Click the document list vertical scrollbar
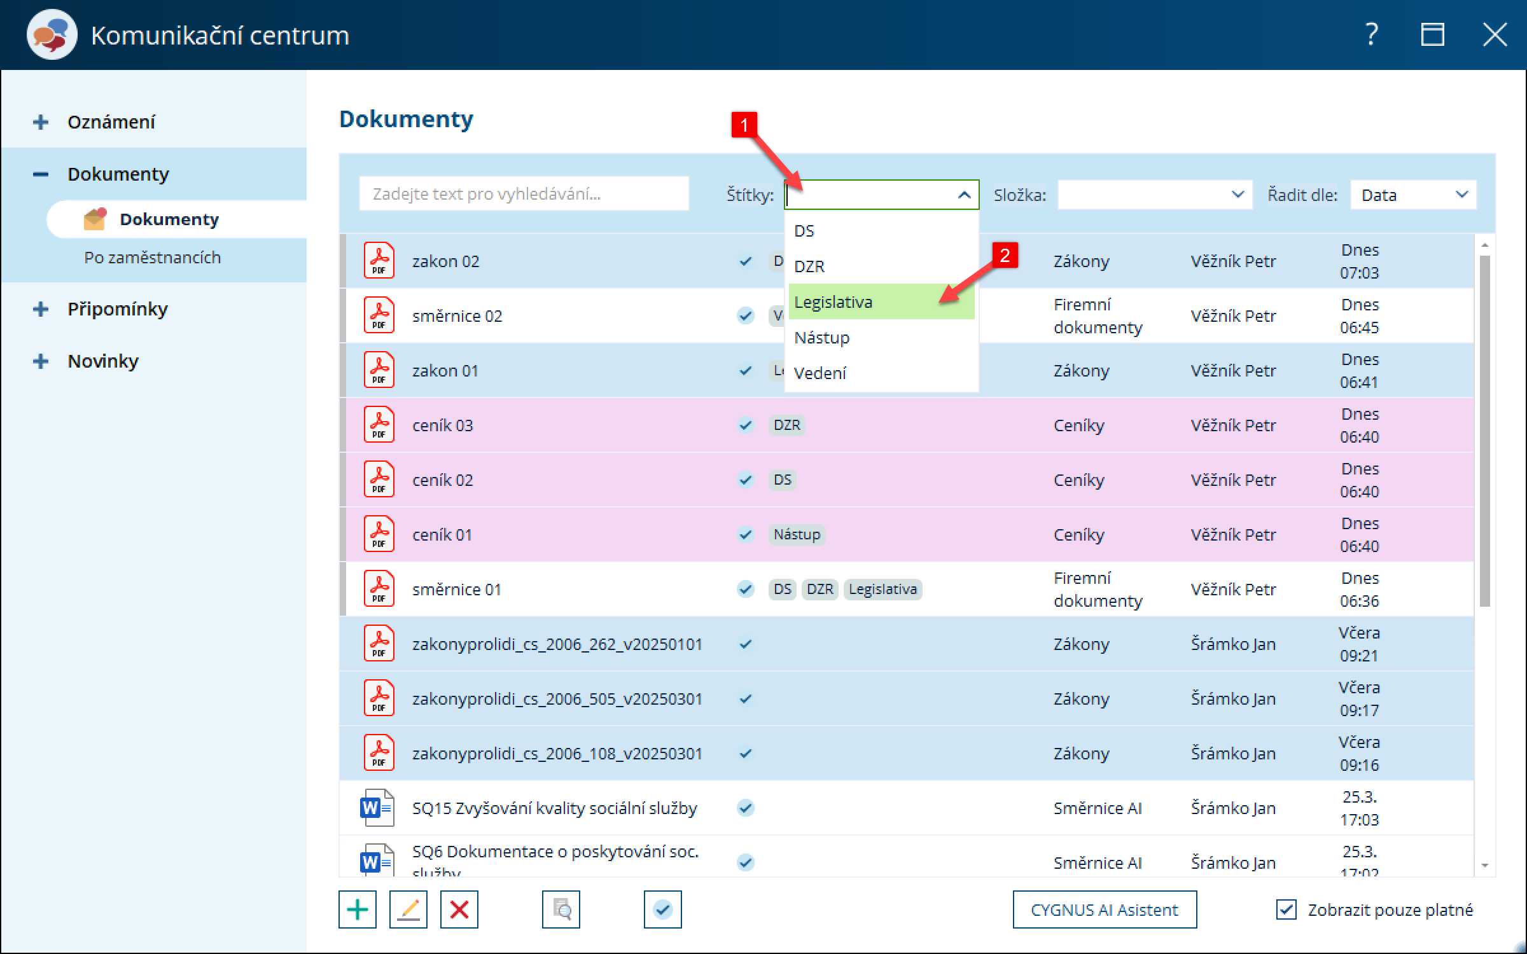This screenshot has height=954, width=1527. pos(1484,432)
